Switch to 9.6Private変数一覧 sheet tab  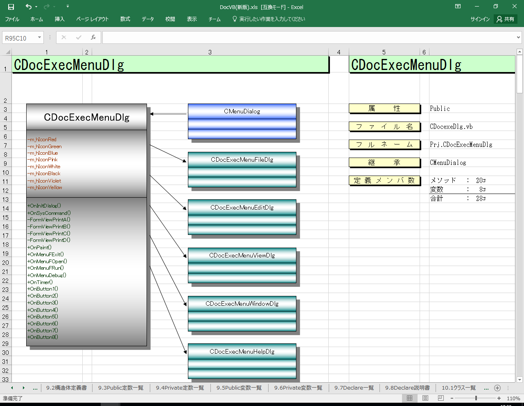(298, 388)
